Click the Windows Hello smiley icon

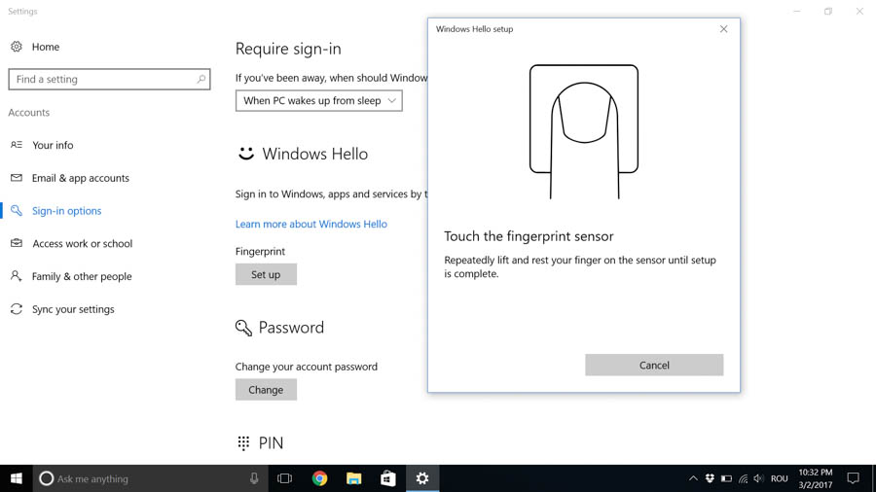pyautogui.click(x=246, y=154)
